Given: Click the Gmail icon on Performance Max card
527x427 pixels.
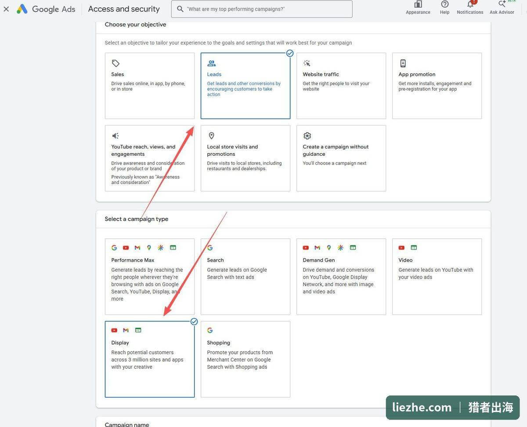Looking at the screenshot, I should pyautogui.click(x=137, y=248).
